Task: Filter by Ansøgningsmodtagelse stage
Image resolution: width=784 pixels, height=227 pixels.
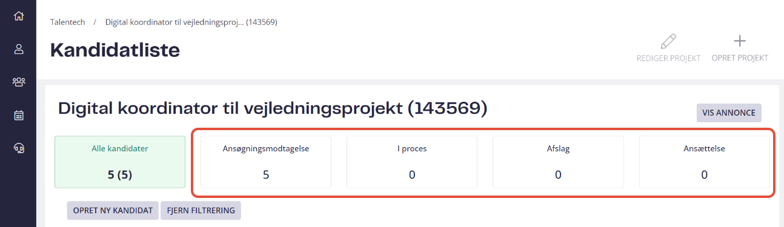Action: coord(266,162)
